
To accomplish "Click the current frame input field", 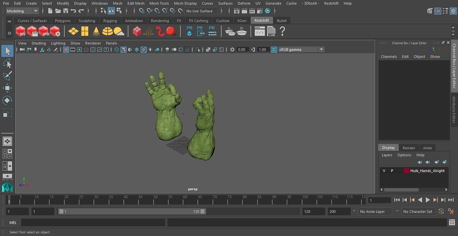I will tap(379, 201).
